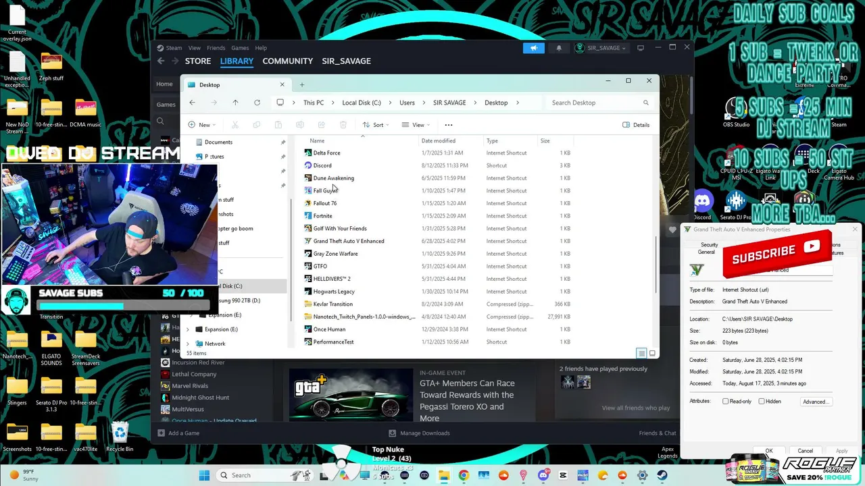Click Cancel in Properties dialog

(806, 451)
